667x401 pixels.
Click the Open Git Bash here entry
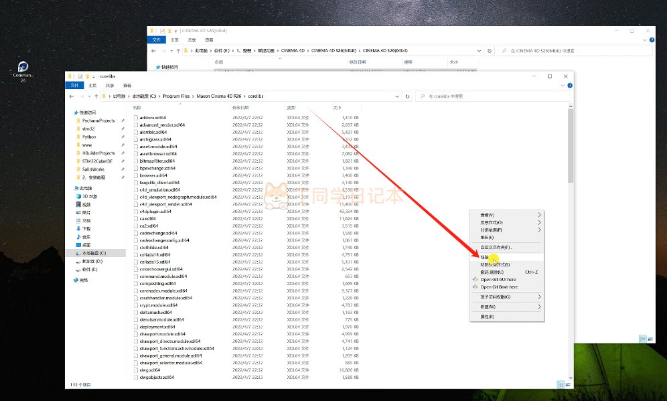tap(499, 287)
